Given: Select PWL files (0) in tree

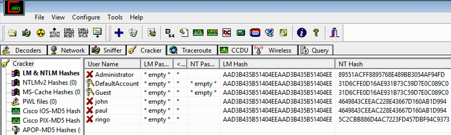Looking at the screenshot, I should click(x=40, y=101).
